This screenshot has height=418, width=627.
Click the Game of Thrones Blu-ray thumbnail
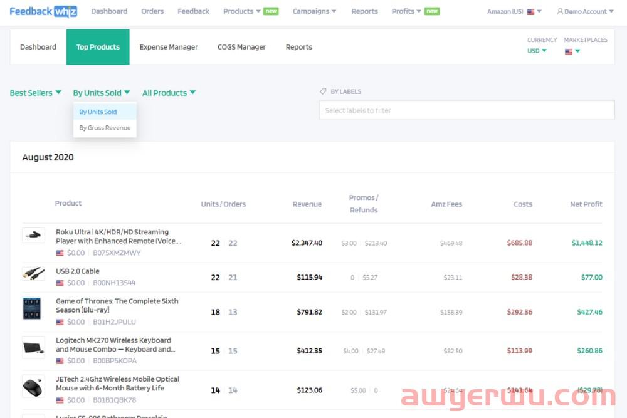32,309
